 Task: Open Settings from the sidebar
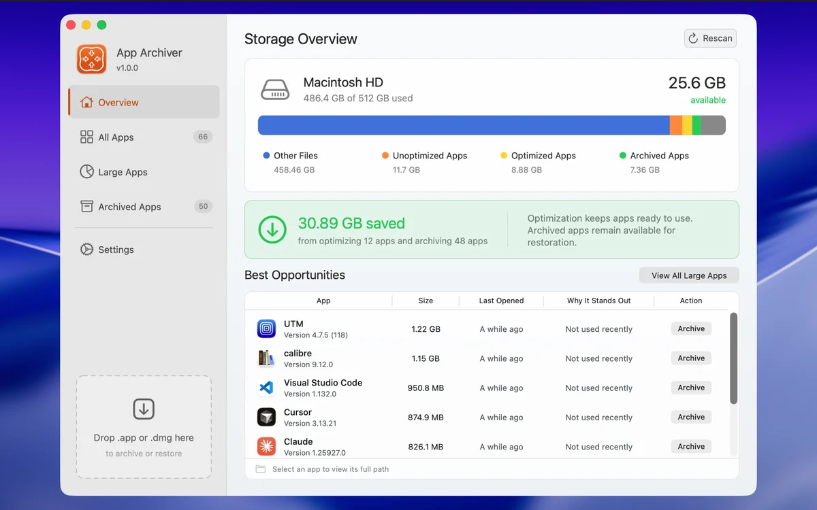[144, 249]
